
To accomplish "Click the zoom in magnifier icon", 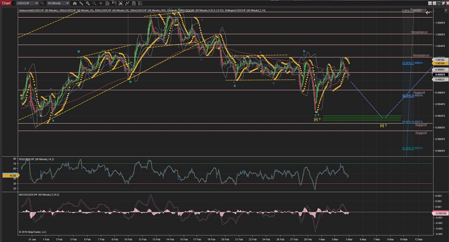I will point(88,3).
